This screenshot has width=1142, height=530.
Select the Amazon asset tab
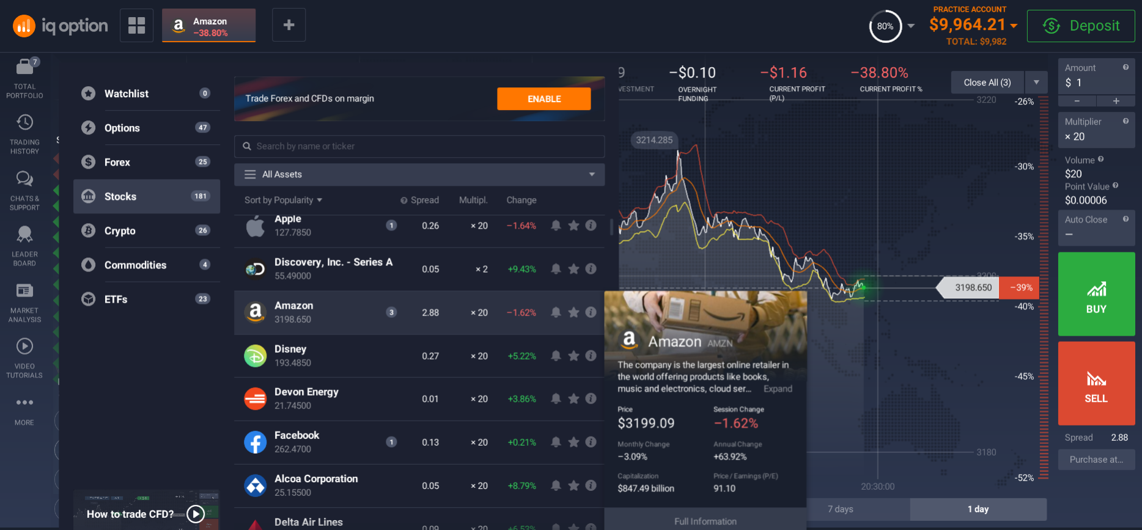tap(208, 26)
